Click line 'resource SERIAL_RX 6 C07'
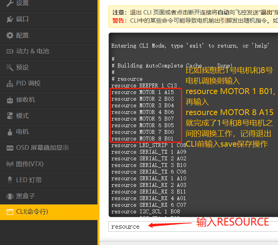 (x=149, y=205)
